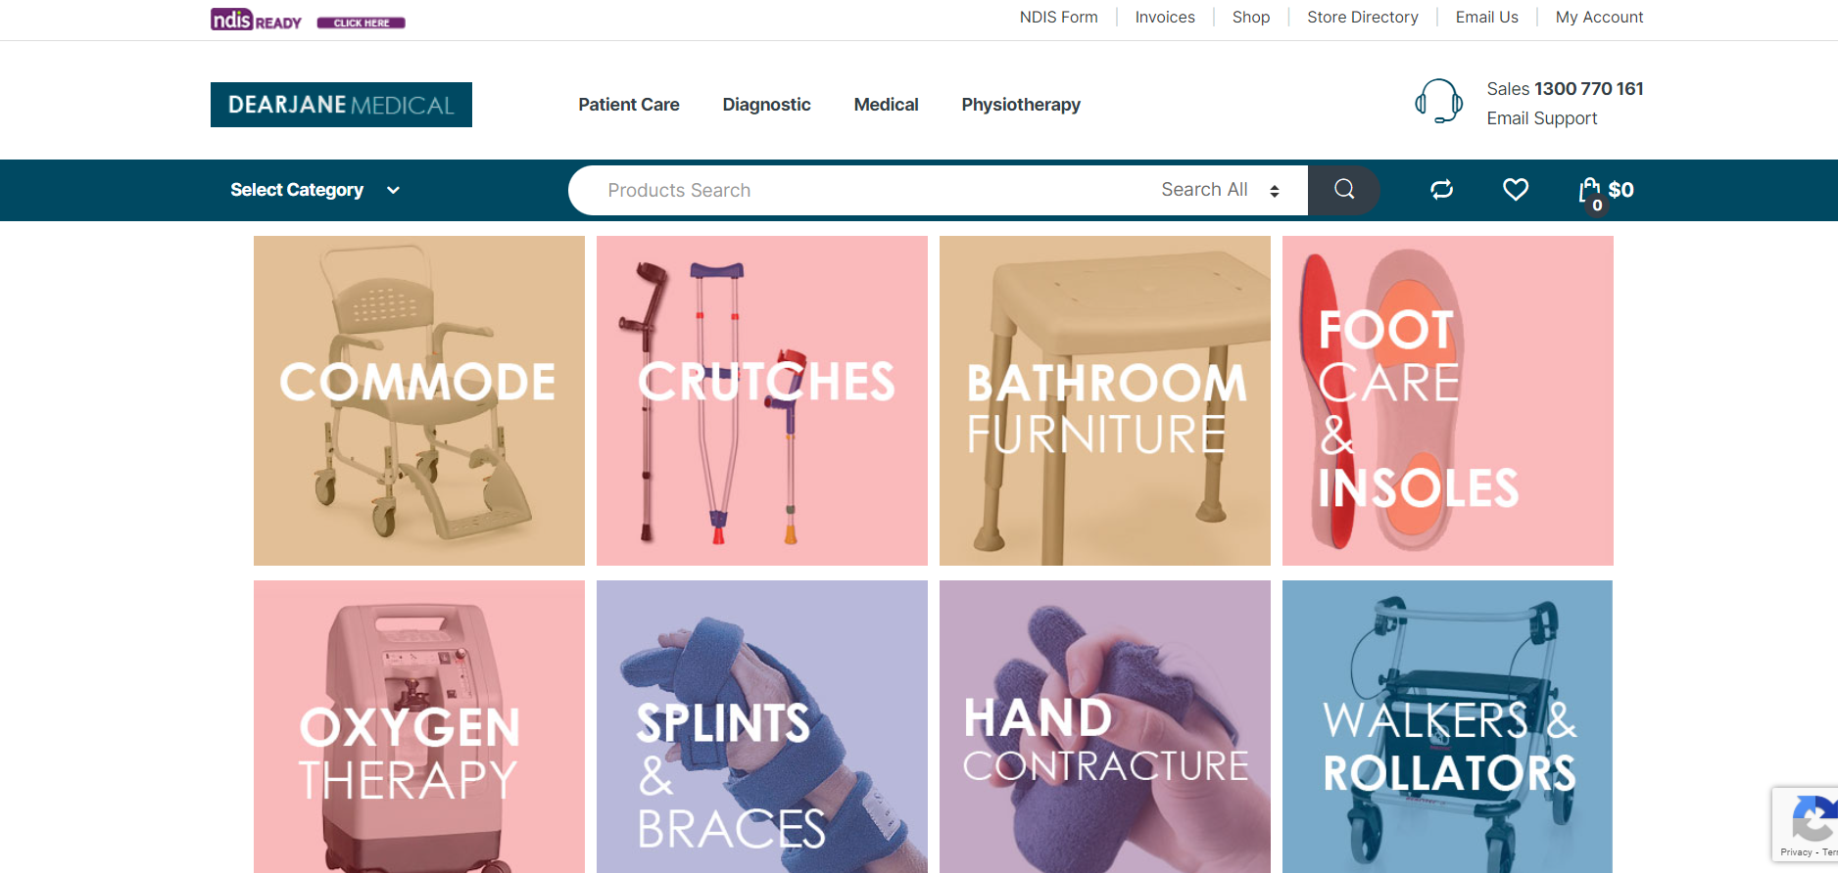Click the headset support icon

(x=1438, y=102)
